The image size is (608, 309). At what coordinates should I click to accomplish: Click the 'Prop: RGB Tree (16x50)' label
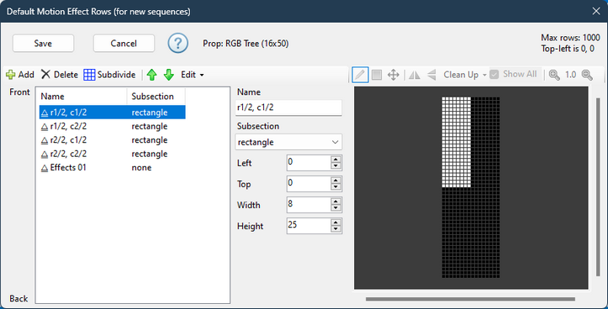[x=246, y=44]
